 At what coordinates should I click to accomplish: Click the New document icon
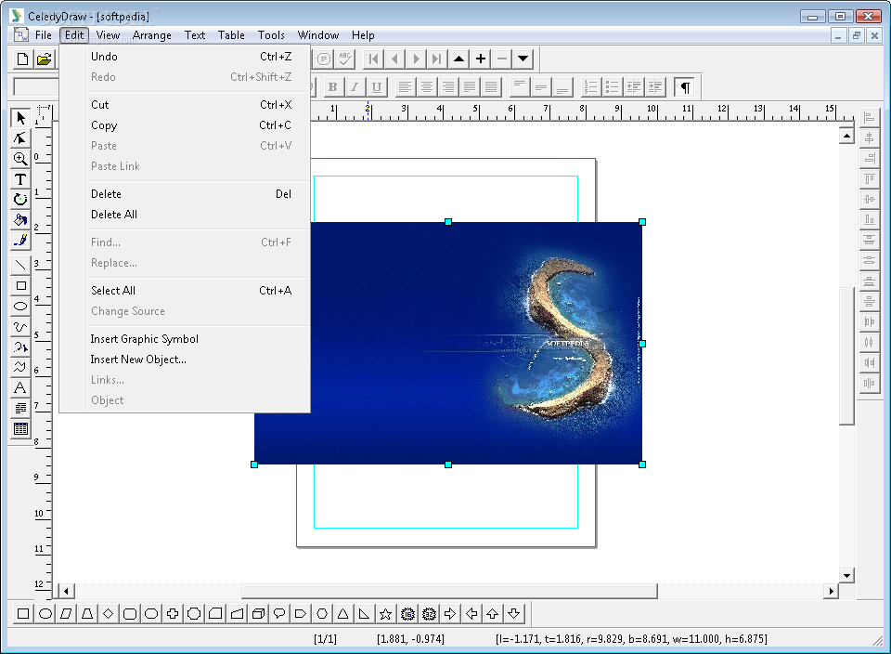[22, 59]
